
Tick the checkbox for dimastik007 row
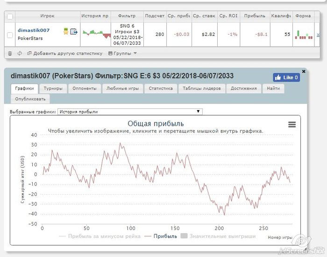pos(10,35)
